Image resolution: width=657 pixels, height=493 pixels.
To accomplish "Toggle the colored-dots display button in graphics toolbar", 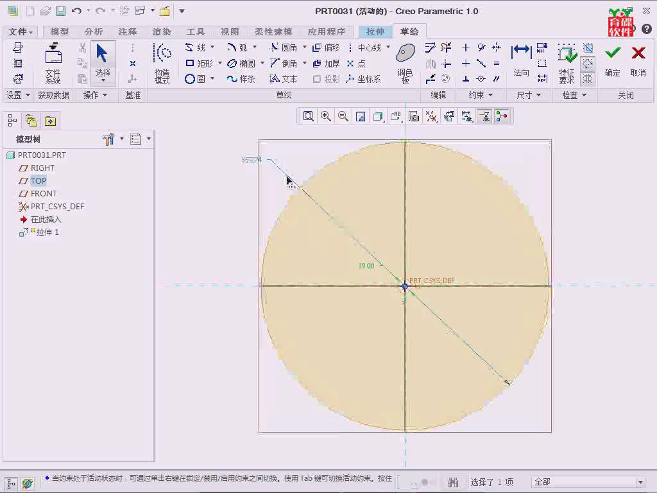I will click(x=502, y=116).
